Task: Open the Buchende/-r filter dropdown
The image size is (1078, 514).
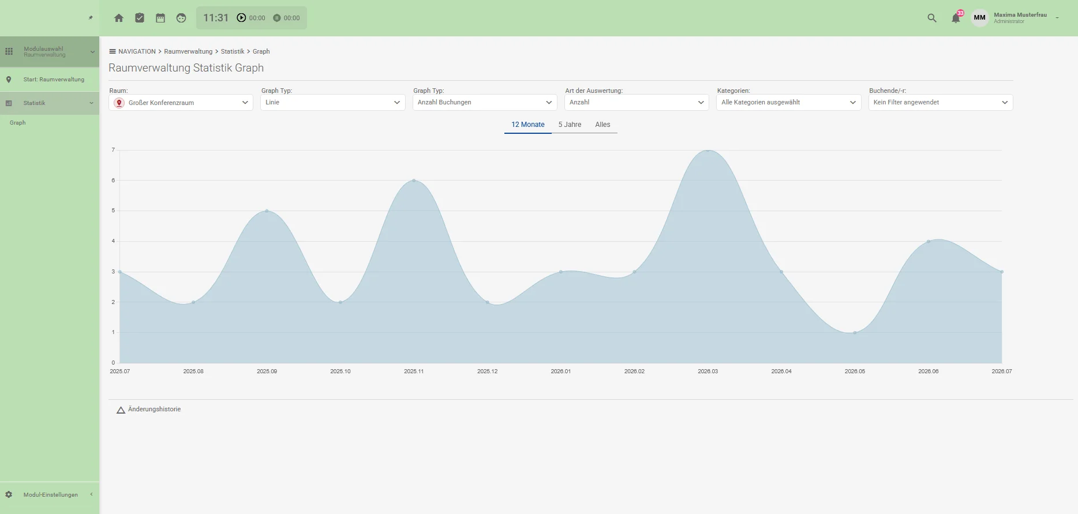Action: 941,102
